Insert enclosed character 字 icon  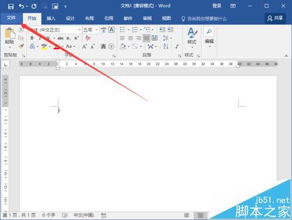pyautogui.click(x=112, y=46)
